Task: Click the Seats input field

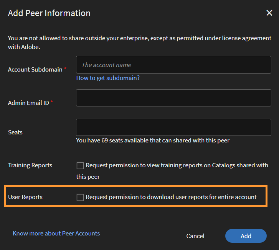Action: 173,127
